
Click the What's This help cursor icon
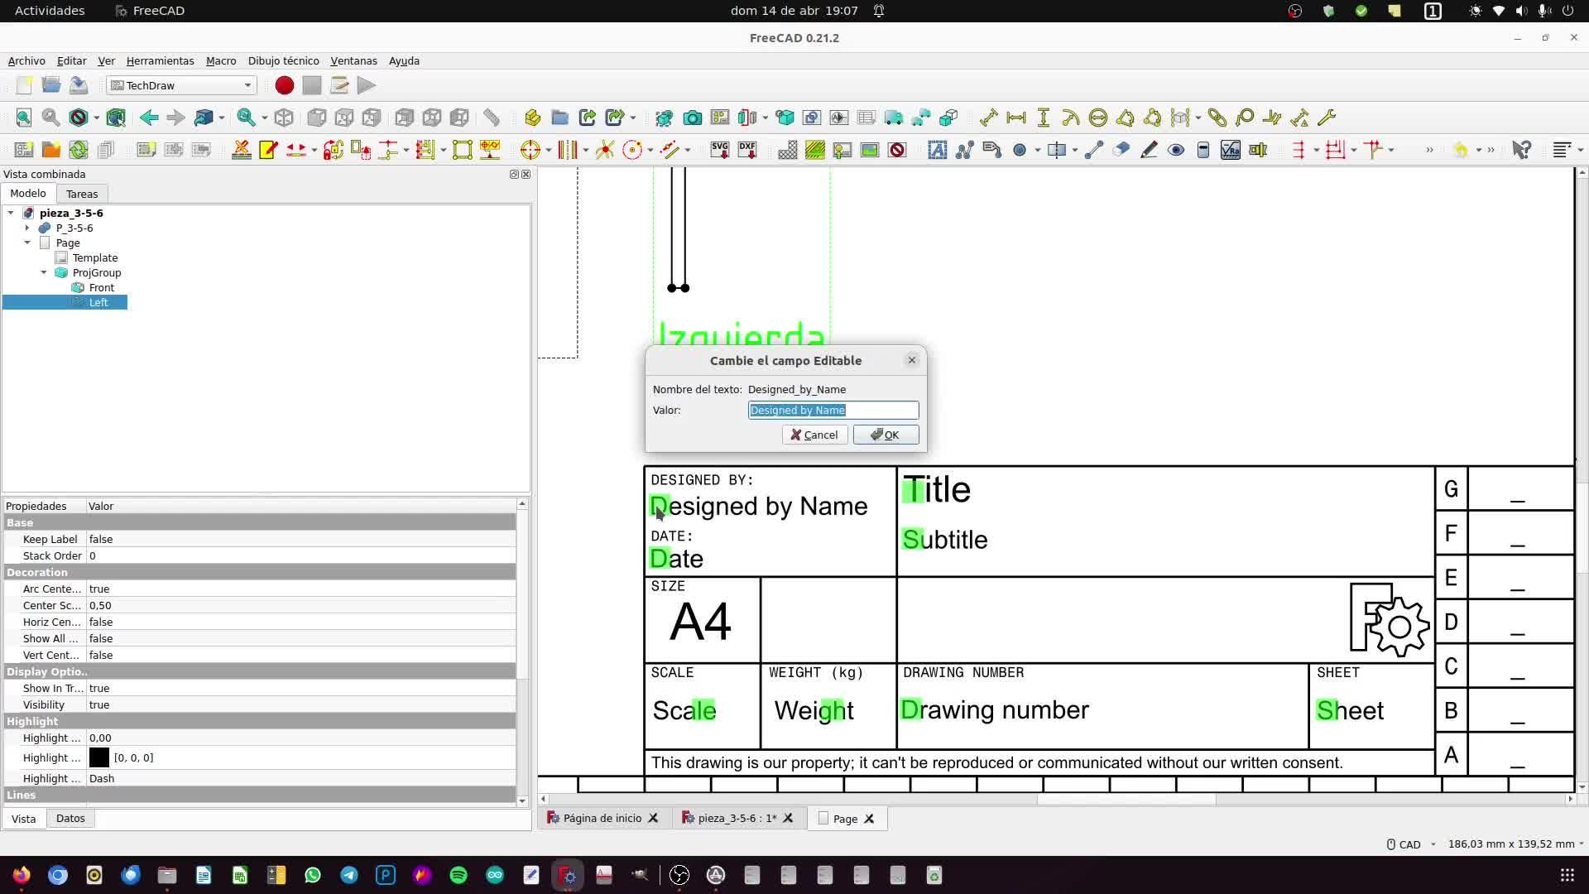pos(1521,150)
